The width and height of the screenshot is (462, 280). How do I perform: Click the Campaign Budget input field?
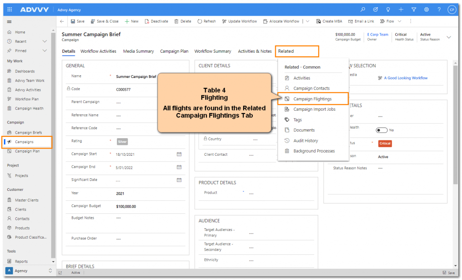[144, 207]
